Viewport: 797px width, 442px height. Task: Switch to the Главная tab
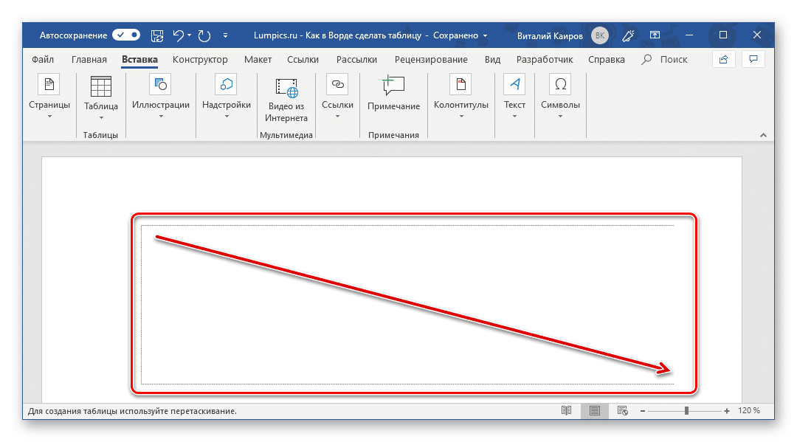pos(89,60)
